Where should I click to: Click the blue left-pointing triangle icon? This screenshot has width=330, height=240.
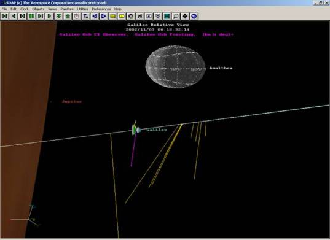click(95, 16)
